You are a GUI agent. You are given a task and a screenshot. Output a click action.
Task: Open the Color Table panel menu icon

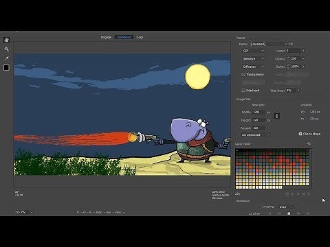pyautogui.click(x=309, y=143)
